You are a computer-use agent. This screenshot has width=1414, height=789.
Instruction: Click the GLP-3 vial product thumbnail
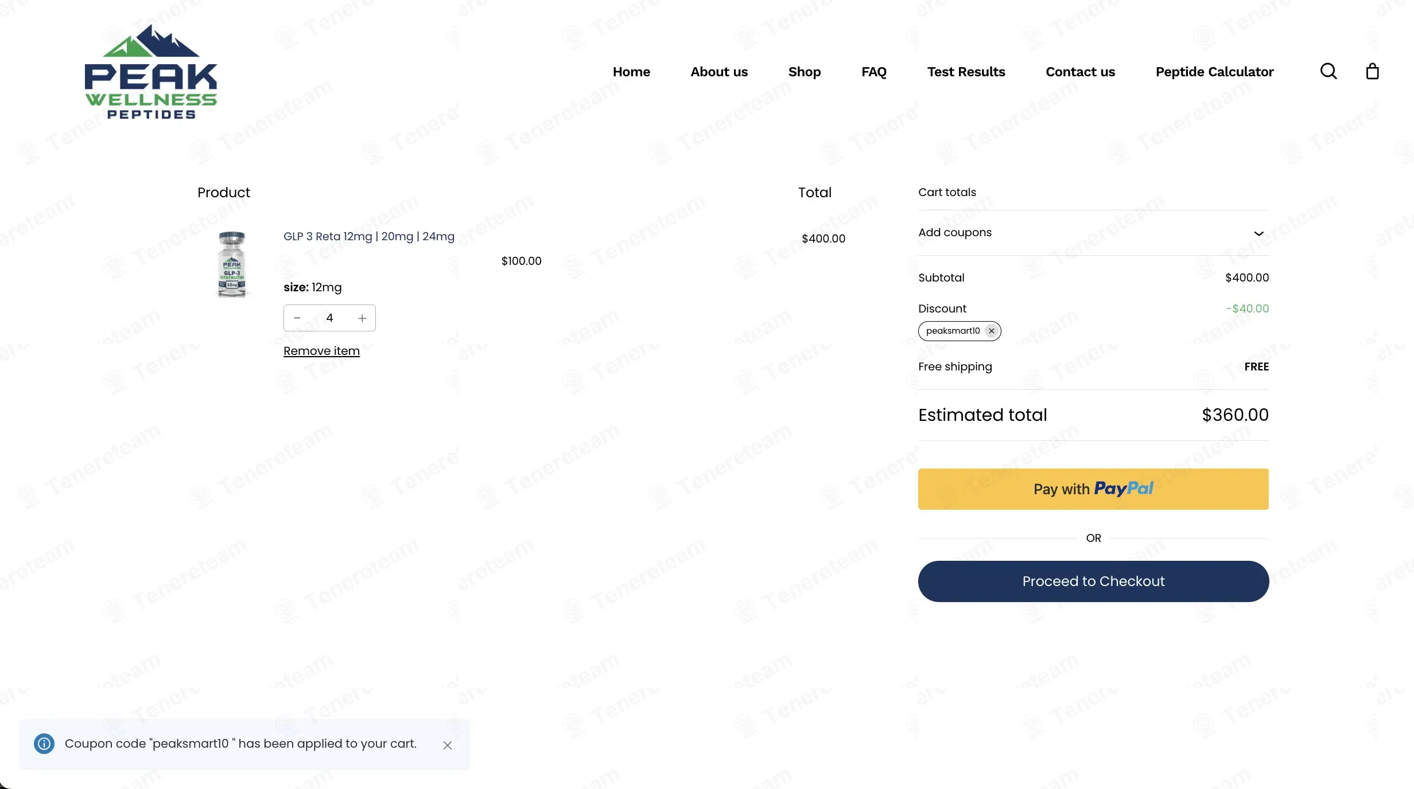tap(232, 264)
